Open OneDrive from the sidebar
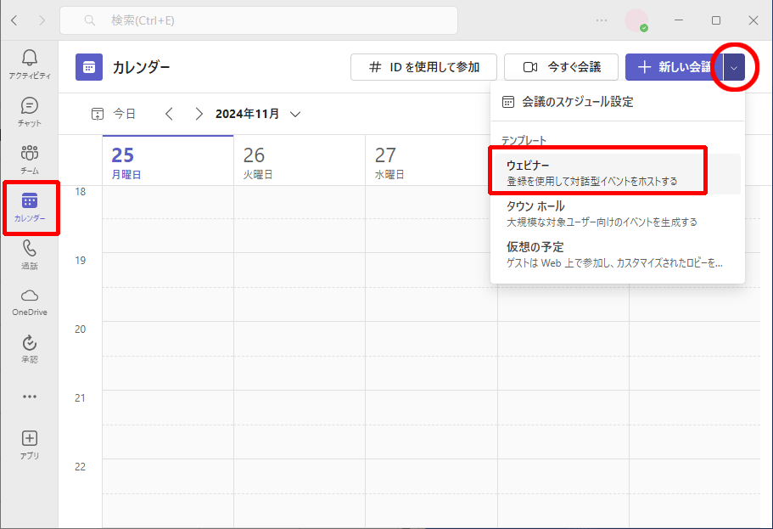Image resolution: width=773 pixels, height=529 pixels. point(29,301)
